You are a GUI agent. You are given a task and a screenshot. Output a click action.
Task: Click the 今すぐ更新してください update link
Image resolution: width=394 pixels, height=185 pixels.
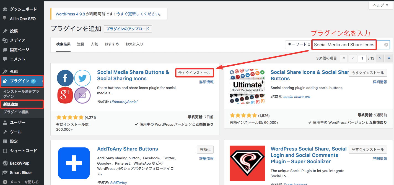click(138, 14)
